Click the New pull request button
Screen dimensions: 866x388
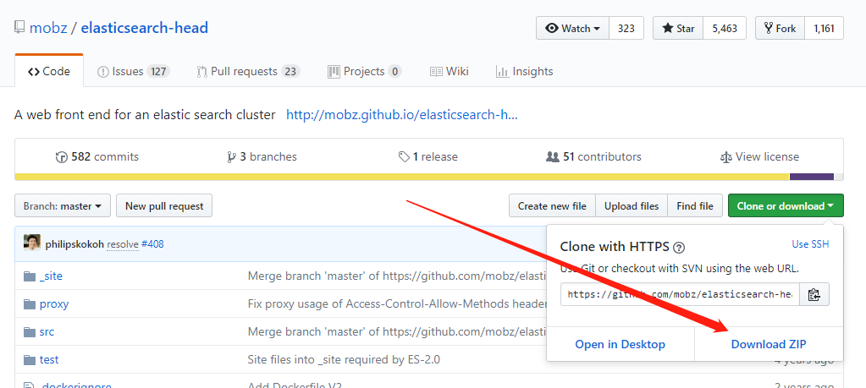pos(164,205)
